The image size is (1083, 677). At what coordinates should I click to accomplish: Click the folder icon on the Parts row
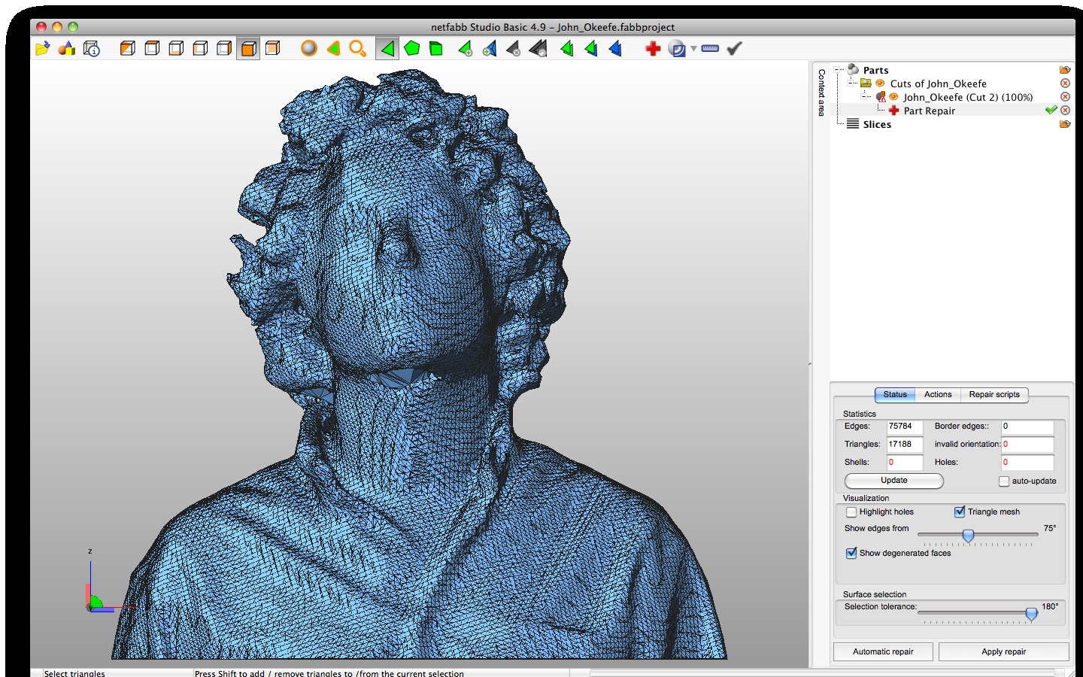(1065, 70)
